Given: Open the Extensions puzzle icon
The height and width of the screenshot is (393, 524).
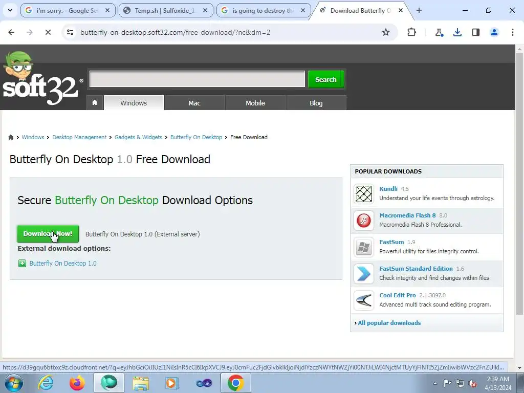Looking at the screenshot, I should coord(412,32).
